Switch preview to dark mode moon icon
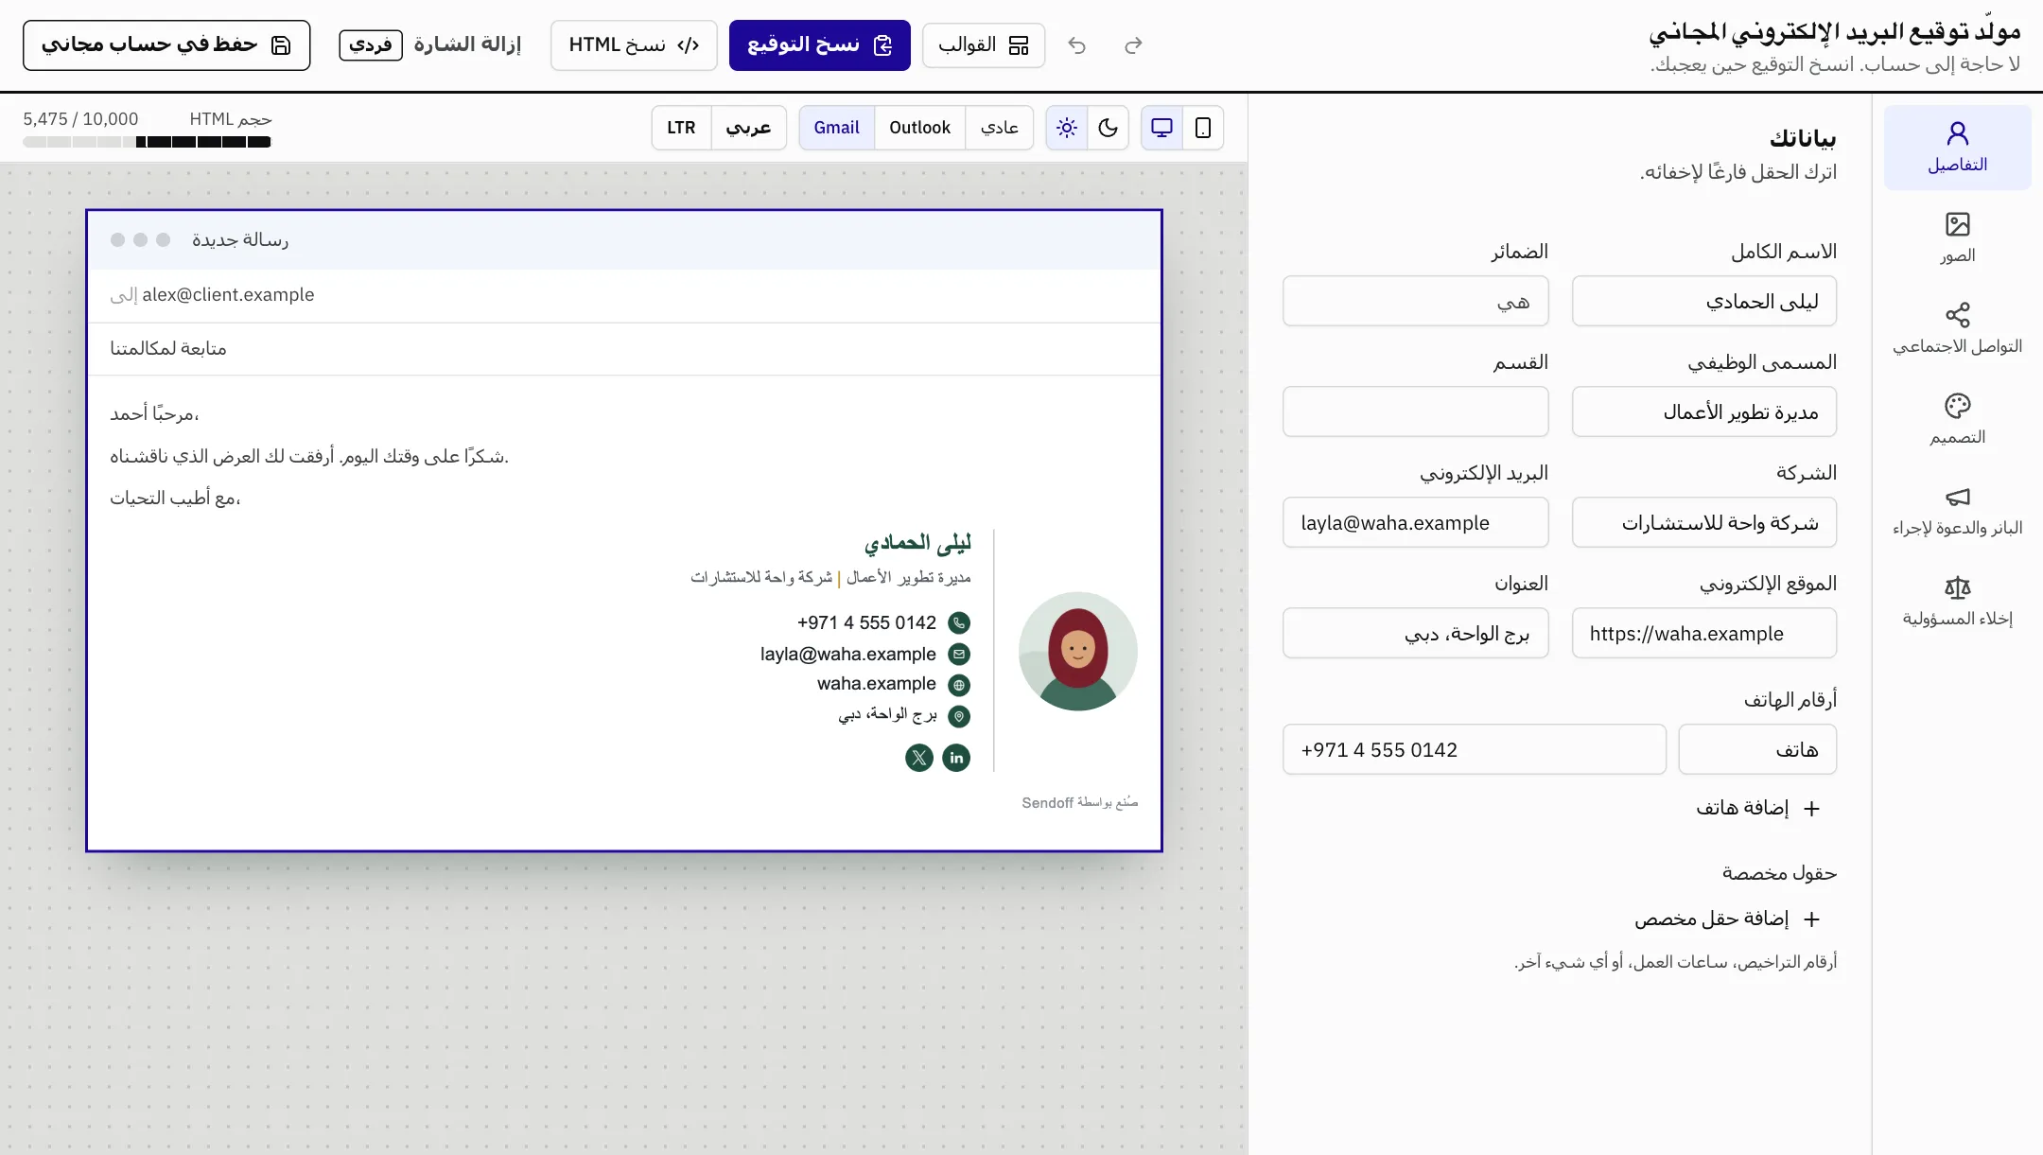This screenshot has height=1155, width=2043. (x=1109, y=128)
